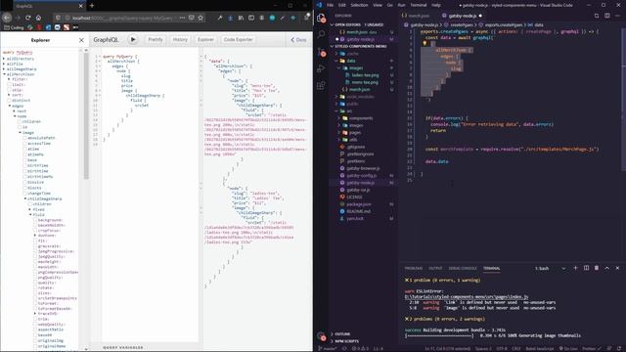The image size is (626, 352).
Task: Open index.js path link in terminal
Action: (467, 297)
